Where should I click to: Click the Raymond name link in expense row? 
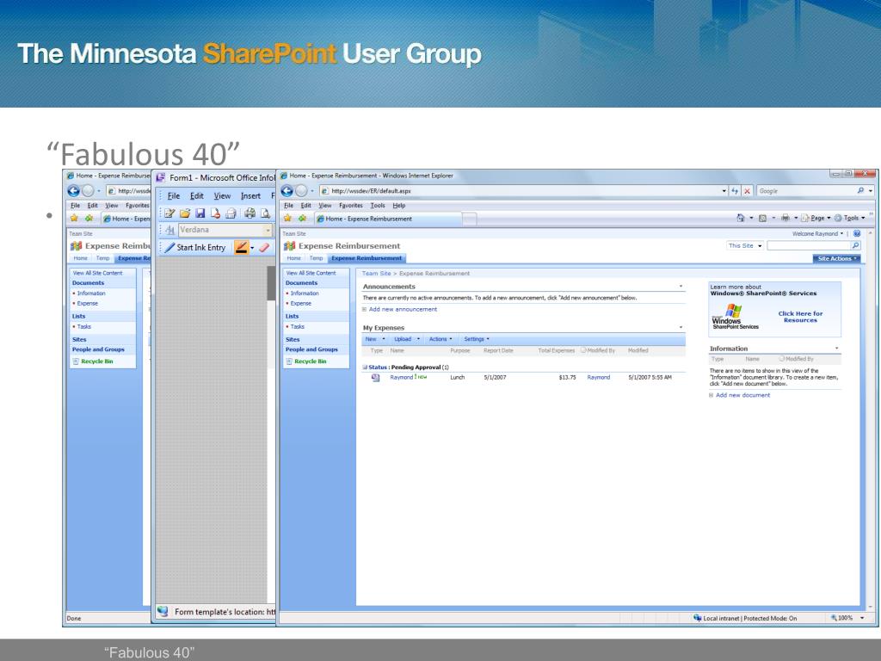pyautogui.click(x=401, y=378)
